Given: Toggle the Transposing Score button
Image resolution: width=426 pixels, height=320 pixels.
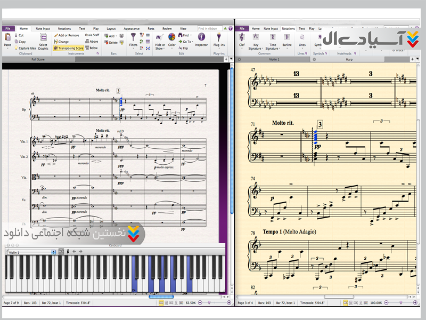Looking at the screenshot, I should coord(69,48).
